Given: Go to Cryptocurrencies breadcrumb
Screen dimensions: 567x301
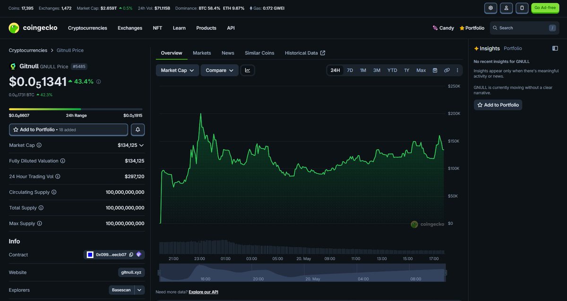Looking at the screenshot, I should tap(28, 50).
